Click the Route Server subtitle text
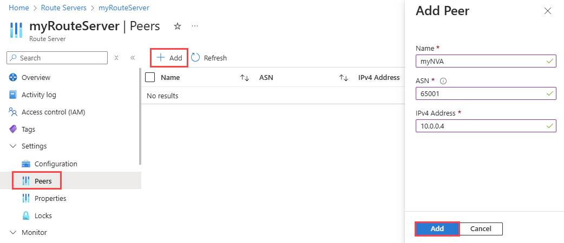This screenshot has height=243, width=564. (48, 39)
